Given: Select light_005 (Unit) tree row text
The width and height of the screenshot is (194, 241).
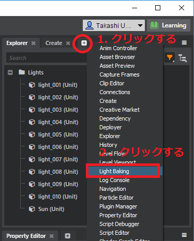Looking at the screenshot, I should coord(58,134).
